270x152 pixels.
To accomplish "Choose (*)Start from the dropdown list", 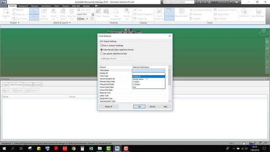I will click(148, 82).
